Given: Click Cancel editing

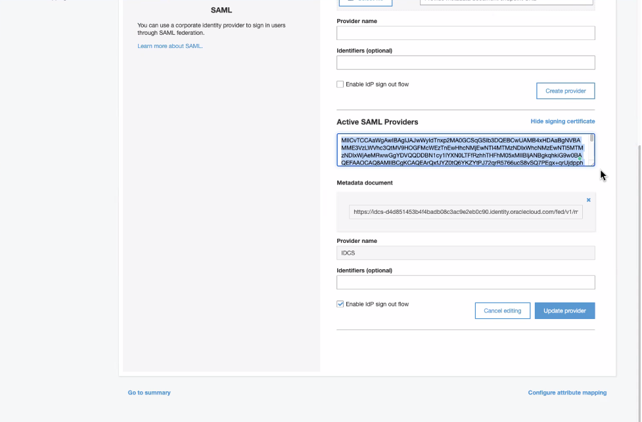Looking at the screenshot, I should point(502,311).
